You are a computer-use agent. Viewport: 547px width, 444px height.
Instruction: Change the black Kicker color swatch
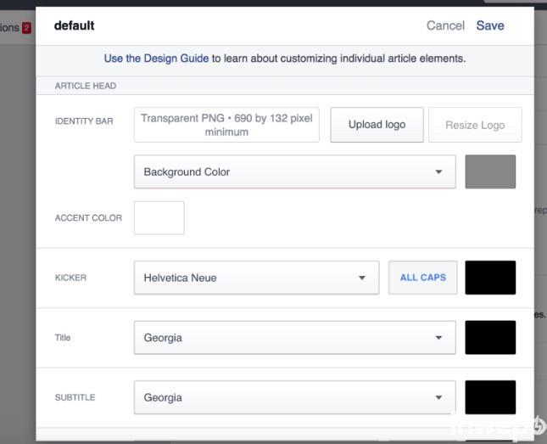(490, 278)
